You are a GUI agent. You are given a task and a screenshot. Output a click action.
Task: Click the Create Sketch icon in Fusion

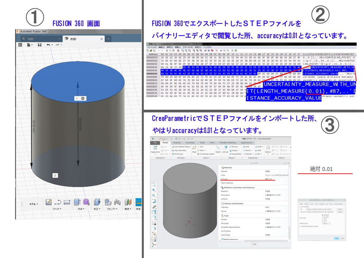click(x=48, y=202)
